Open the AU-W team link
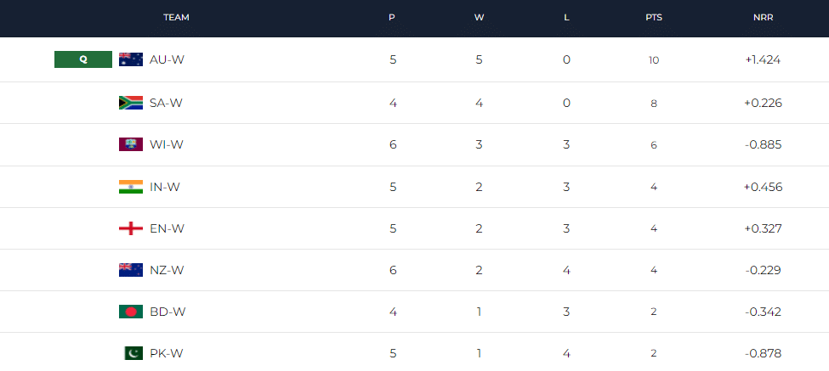829x371 pixels. [166, 59]
